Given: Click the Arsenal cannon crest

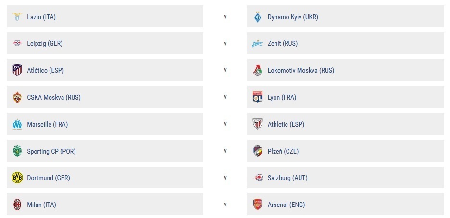Looking at the screenshot, I should coord(257,205).
